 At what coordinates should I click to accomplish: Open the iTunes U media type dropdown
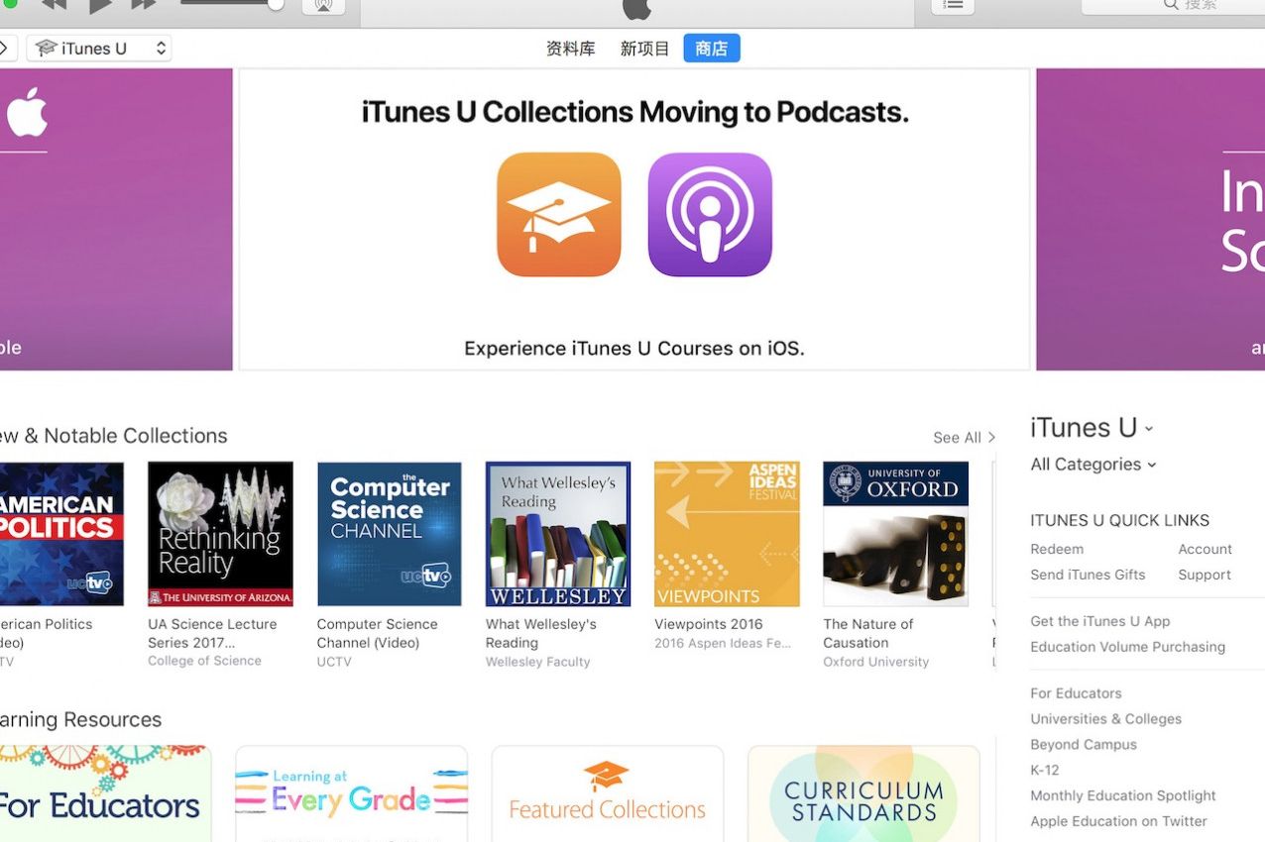tap(99, 49)
